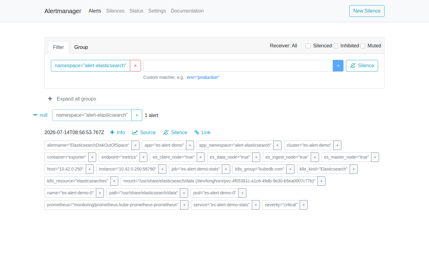
Task: Open the Status page
Action: 136,11
